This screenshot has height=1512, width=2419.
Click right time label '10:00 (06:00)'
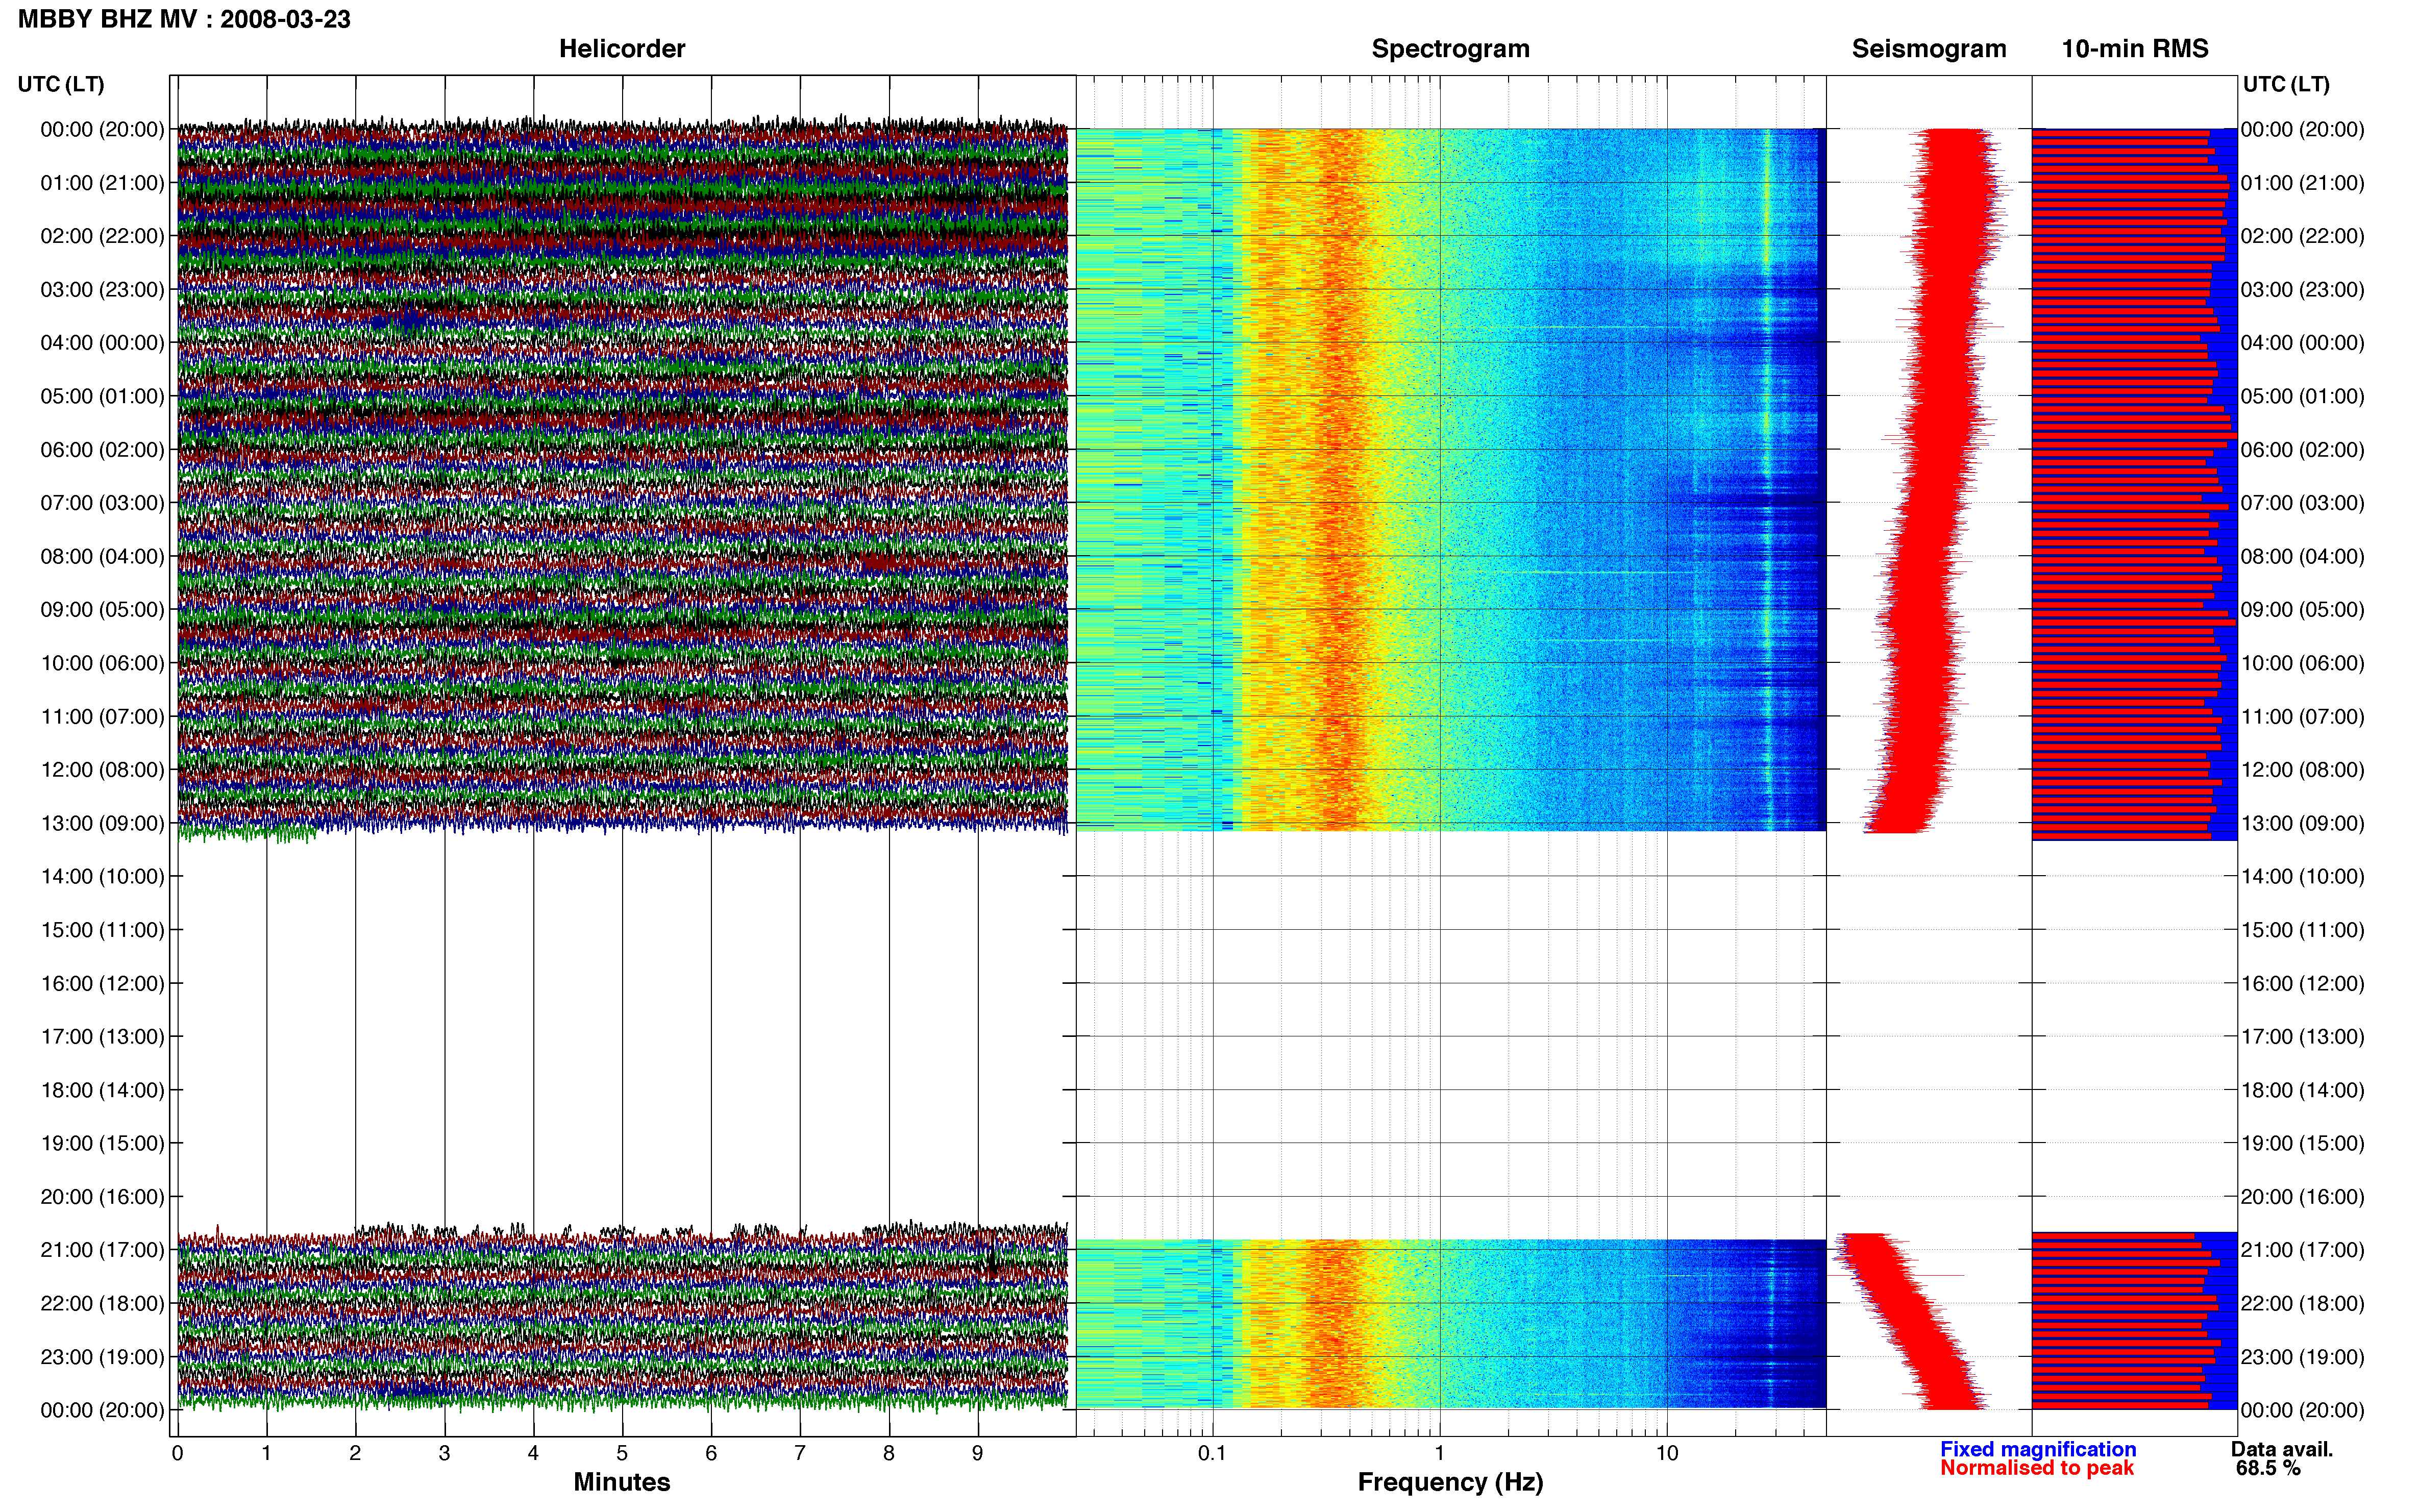[2303, 663]
